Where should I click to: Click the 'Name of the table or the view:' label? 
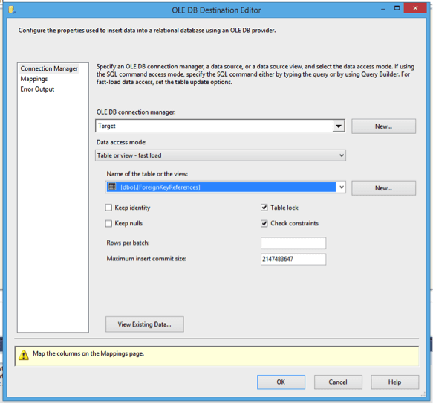point(147,174)
